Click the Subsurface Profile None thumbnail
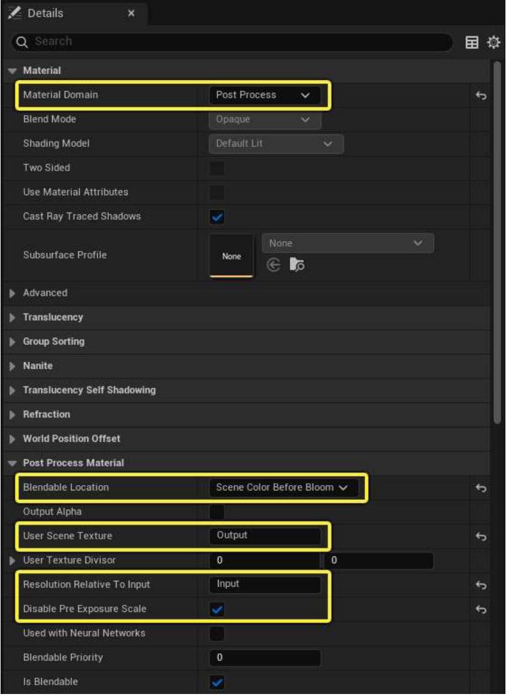This screenshot has width=506, height=697. 231,256
